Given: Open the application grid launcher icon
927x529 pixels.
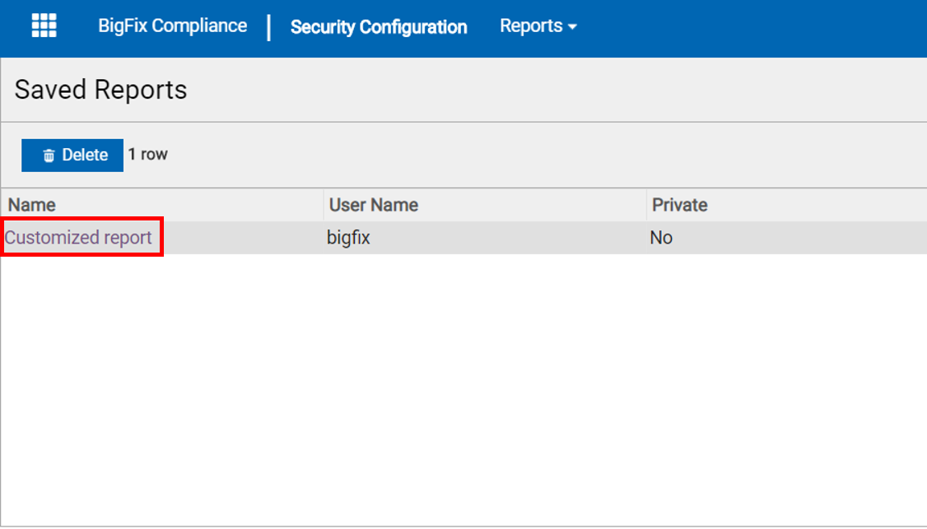Looking at the screenshot, I should tap(44, 26).
